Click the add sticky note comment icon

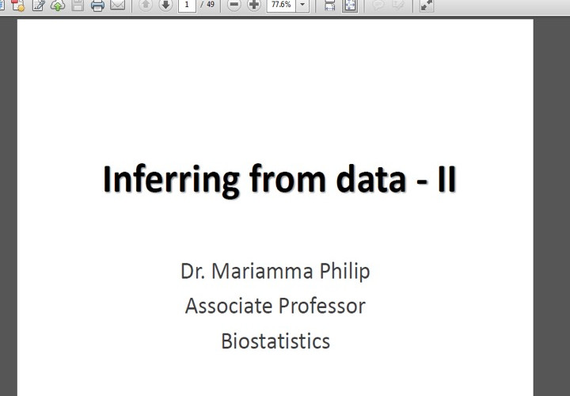(378, 5)
